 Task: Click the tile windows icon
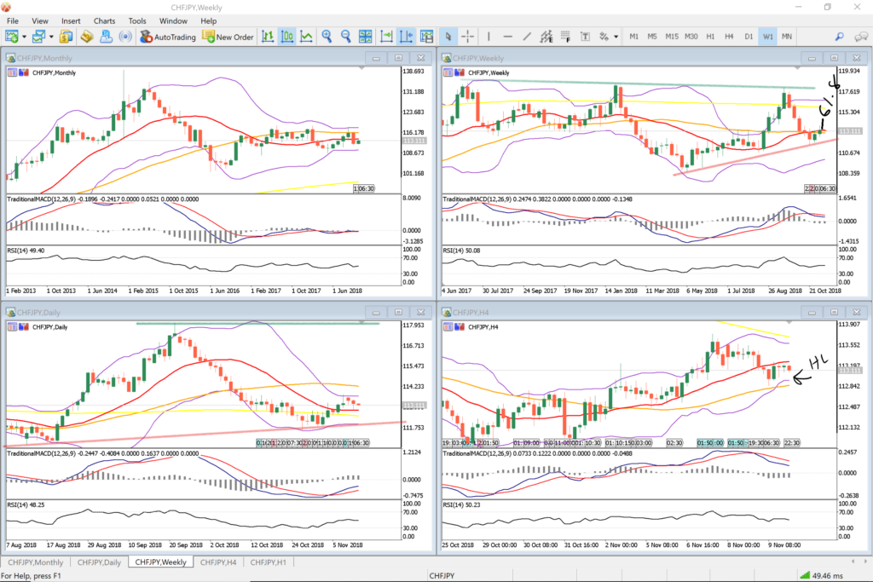pyautogui.click(x=366, y=37)
